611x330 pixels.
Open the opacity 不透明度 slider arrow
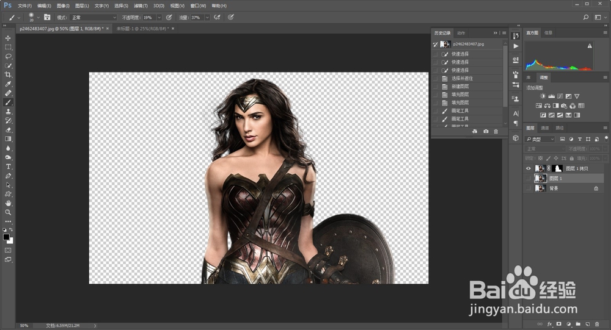coord(159,18)
